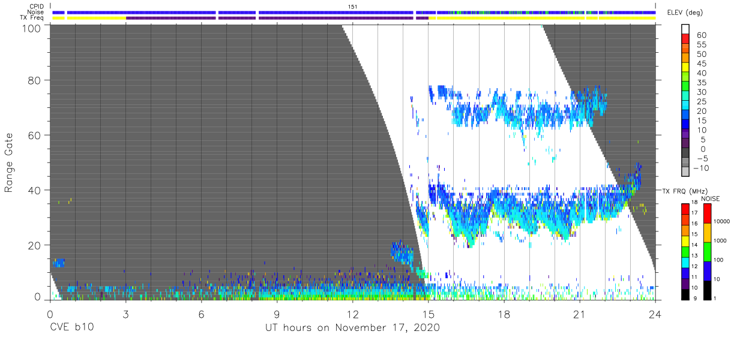Select the red segment of TX FRQ colorbar
Viewport: 737px width, 340px height.
685,209
